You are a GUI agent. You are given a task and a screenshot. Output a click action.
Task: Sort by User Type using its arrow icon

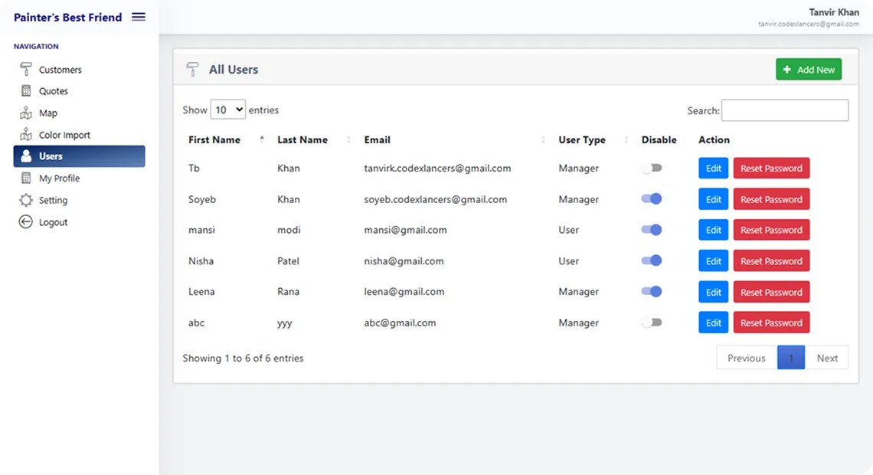[x=626, y=139]
